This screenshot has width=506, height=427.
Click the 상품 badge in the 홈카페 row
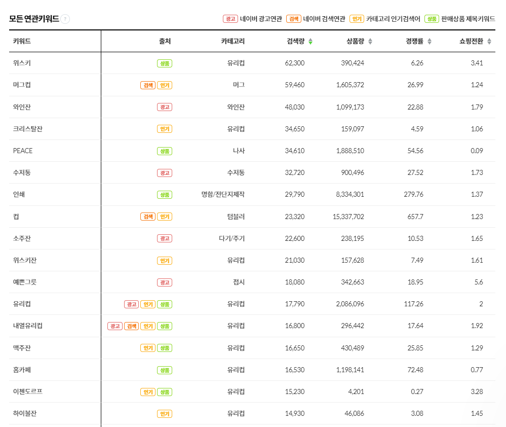pyautogui.click(x=165, y=370)
